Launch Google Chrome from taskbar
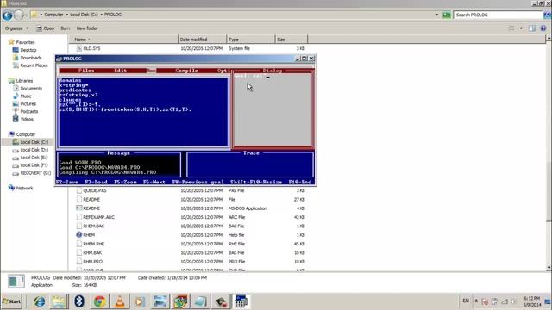Screen dimensions: 552x310 click(x=100, y=301)
